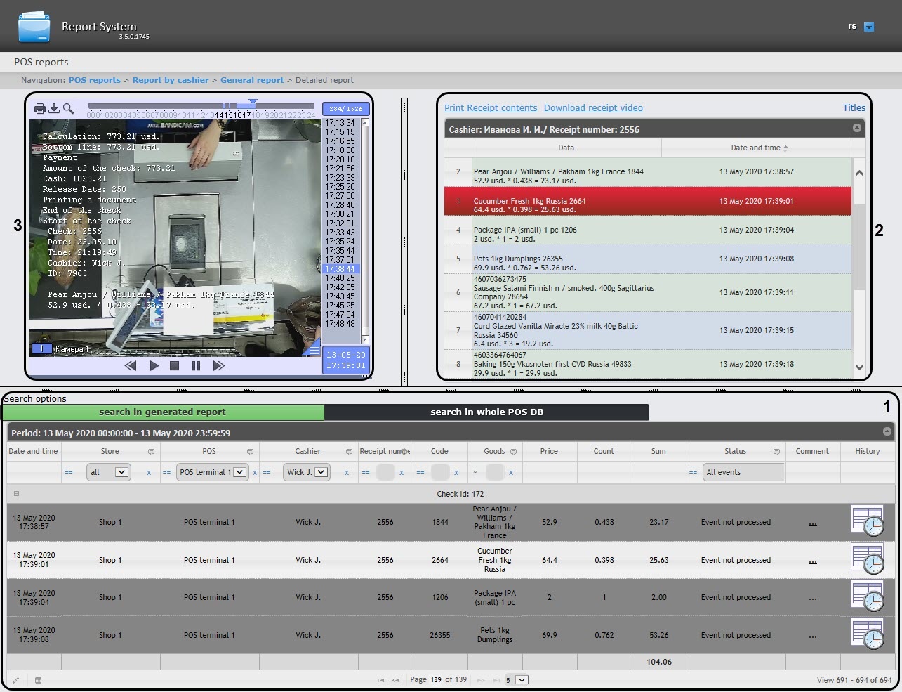Click Download receipt video link
The width and height of the screenshot is (902, 692).
point(593,108)
